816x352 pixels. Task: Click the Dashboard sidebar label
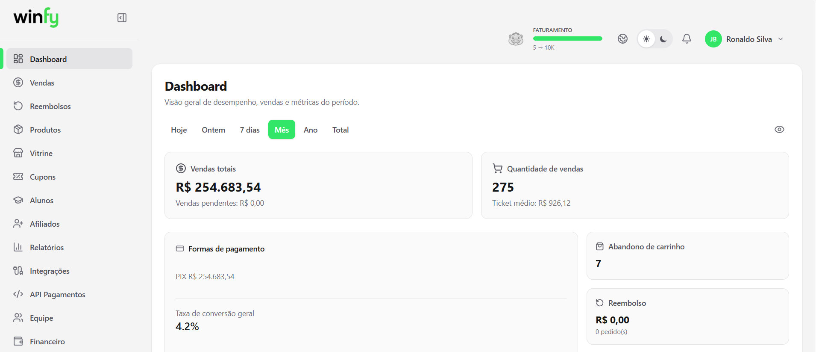pyautogui.click(x=48, y=59)
